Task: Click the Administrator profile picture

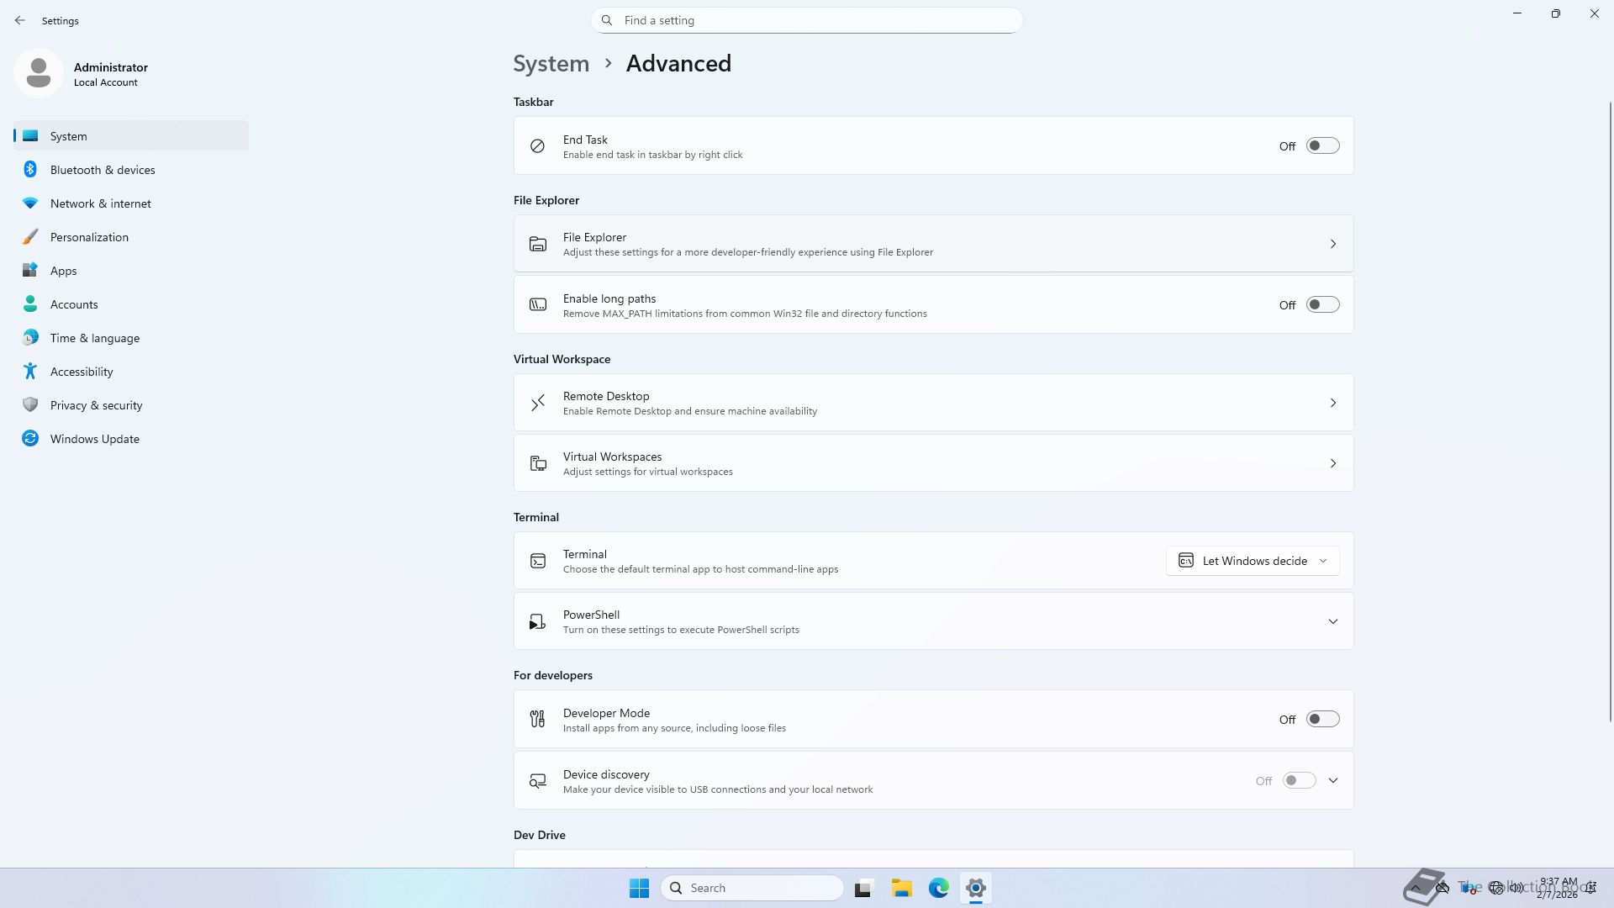Action: [39, 74]
